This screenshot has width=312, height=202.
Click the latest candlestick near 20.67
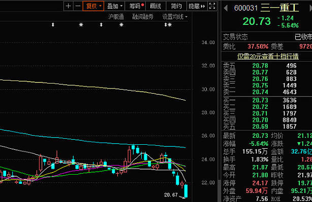[186, 191]
